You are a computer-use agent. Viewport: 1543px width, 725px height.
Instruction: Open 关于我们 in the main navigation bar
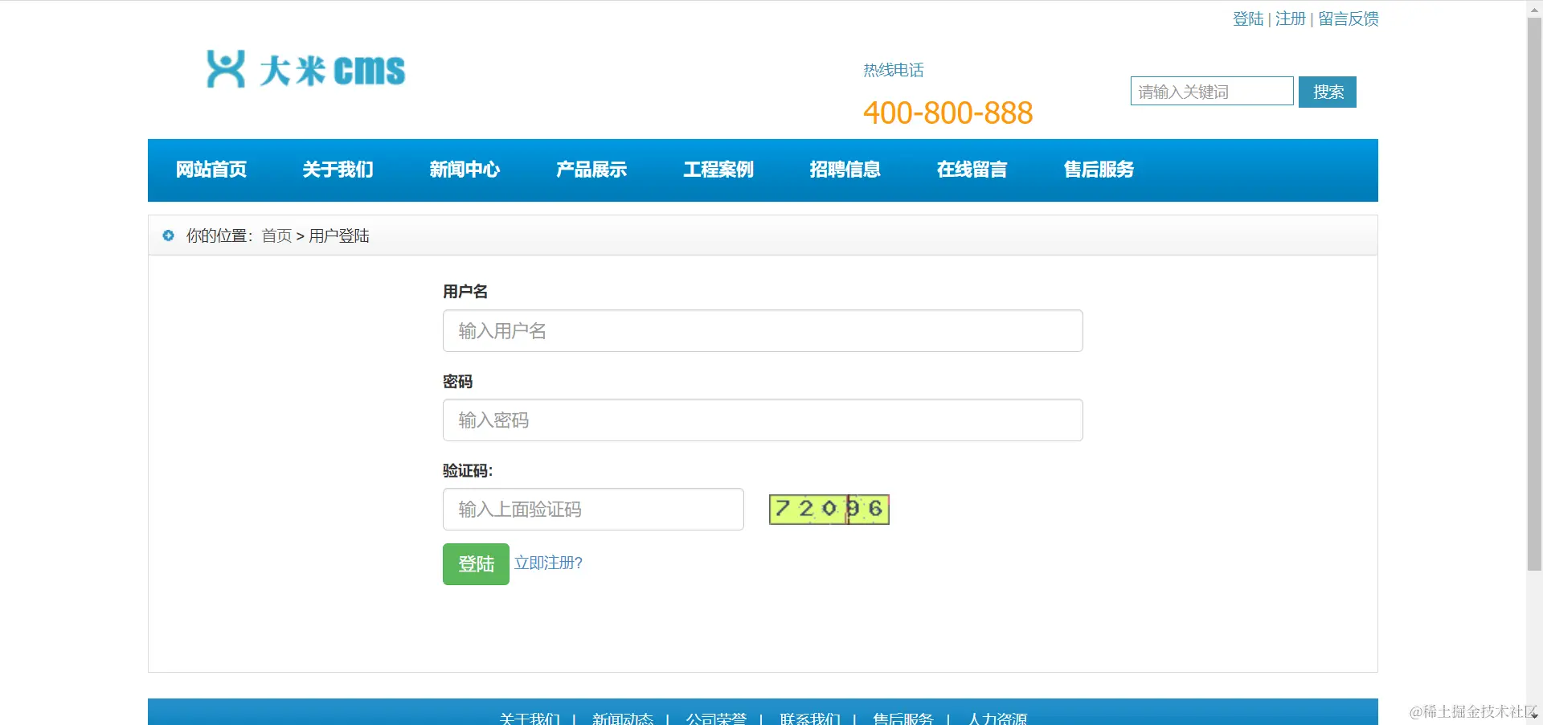pyautogui.click(x=338, y=170)
